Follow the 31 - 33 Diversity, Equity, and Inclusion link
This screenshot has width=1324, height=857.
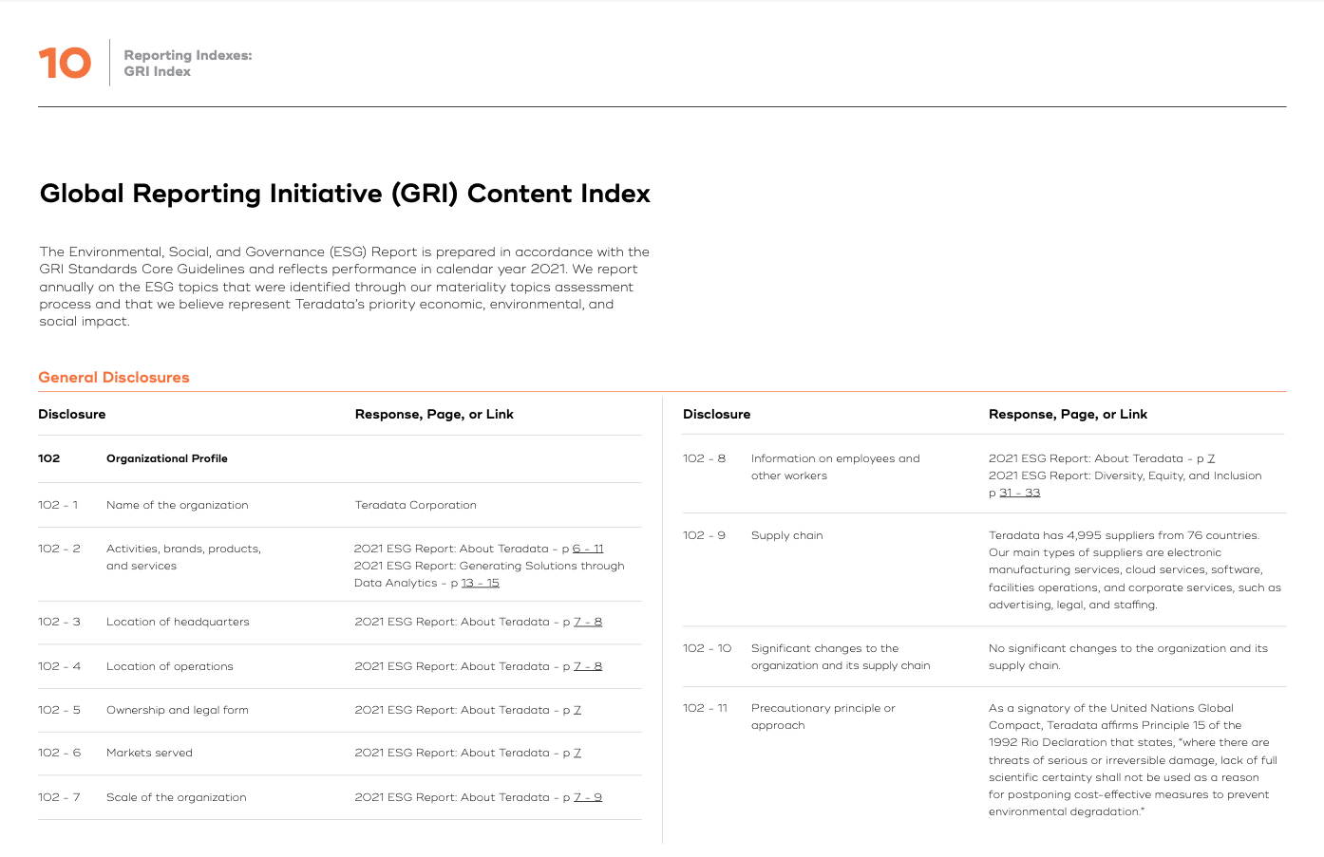click(x=1019, y=493)
